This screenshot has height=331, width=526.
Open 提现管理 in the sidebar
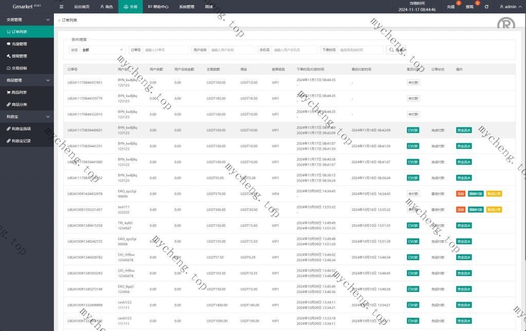point(19,56)
